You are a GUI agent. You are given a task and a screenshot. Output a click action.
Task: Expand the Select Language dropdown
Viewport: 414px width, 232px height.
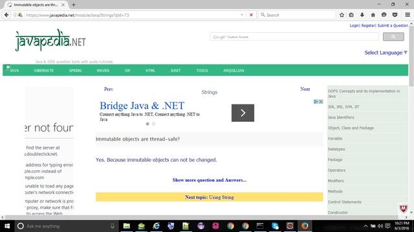pyautogui.click(x=386, y=53)
